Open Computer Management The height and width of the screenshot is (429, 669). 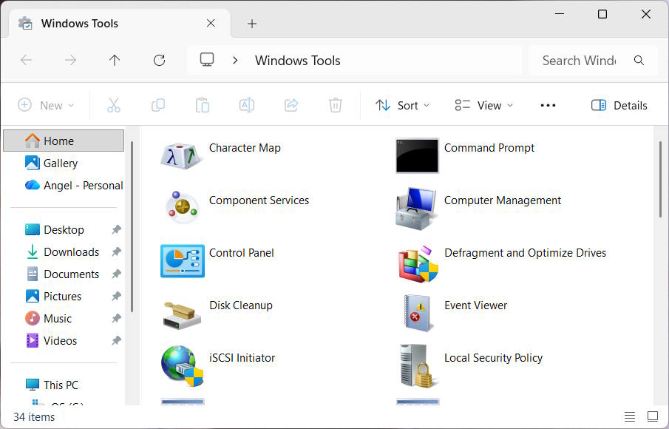point(501,200)
